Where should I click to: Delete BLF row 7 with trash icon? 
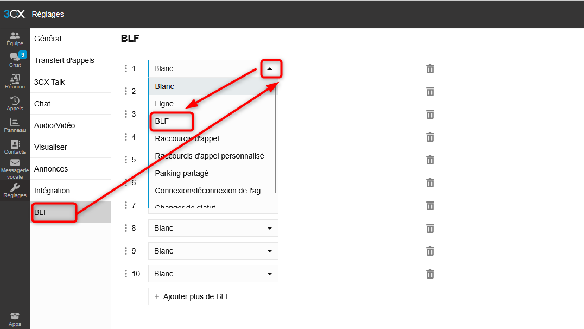[x=430, y=205]
